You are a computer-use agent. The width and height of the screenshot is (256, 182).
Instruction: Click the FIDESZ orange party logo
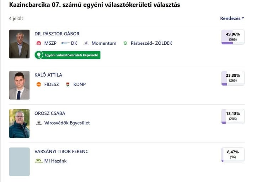point(39,84)
